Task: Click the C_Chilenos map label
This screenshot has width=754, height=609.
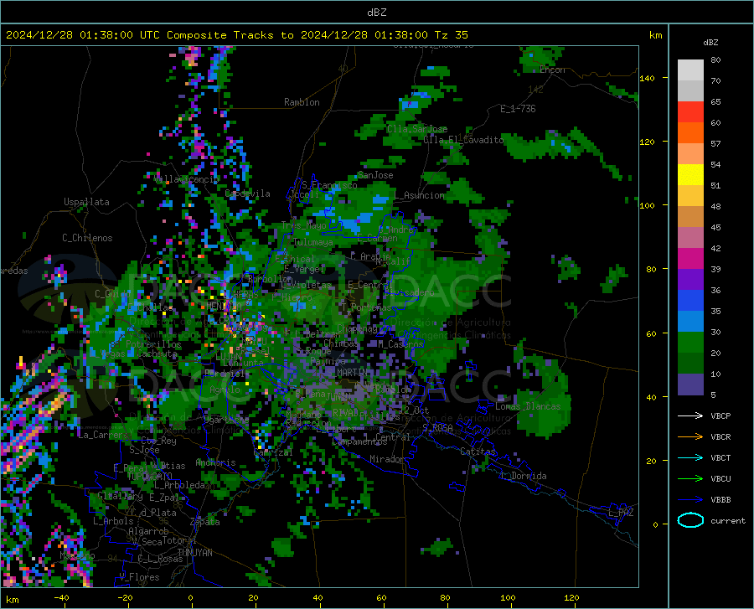Action: [87, 238]
